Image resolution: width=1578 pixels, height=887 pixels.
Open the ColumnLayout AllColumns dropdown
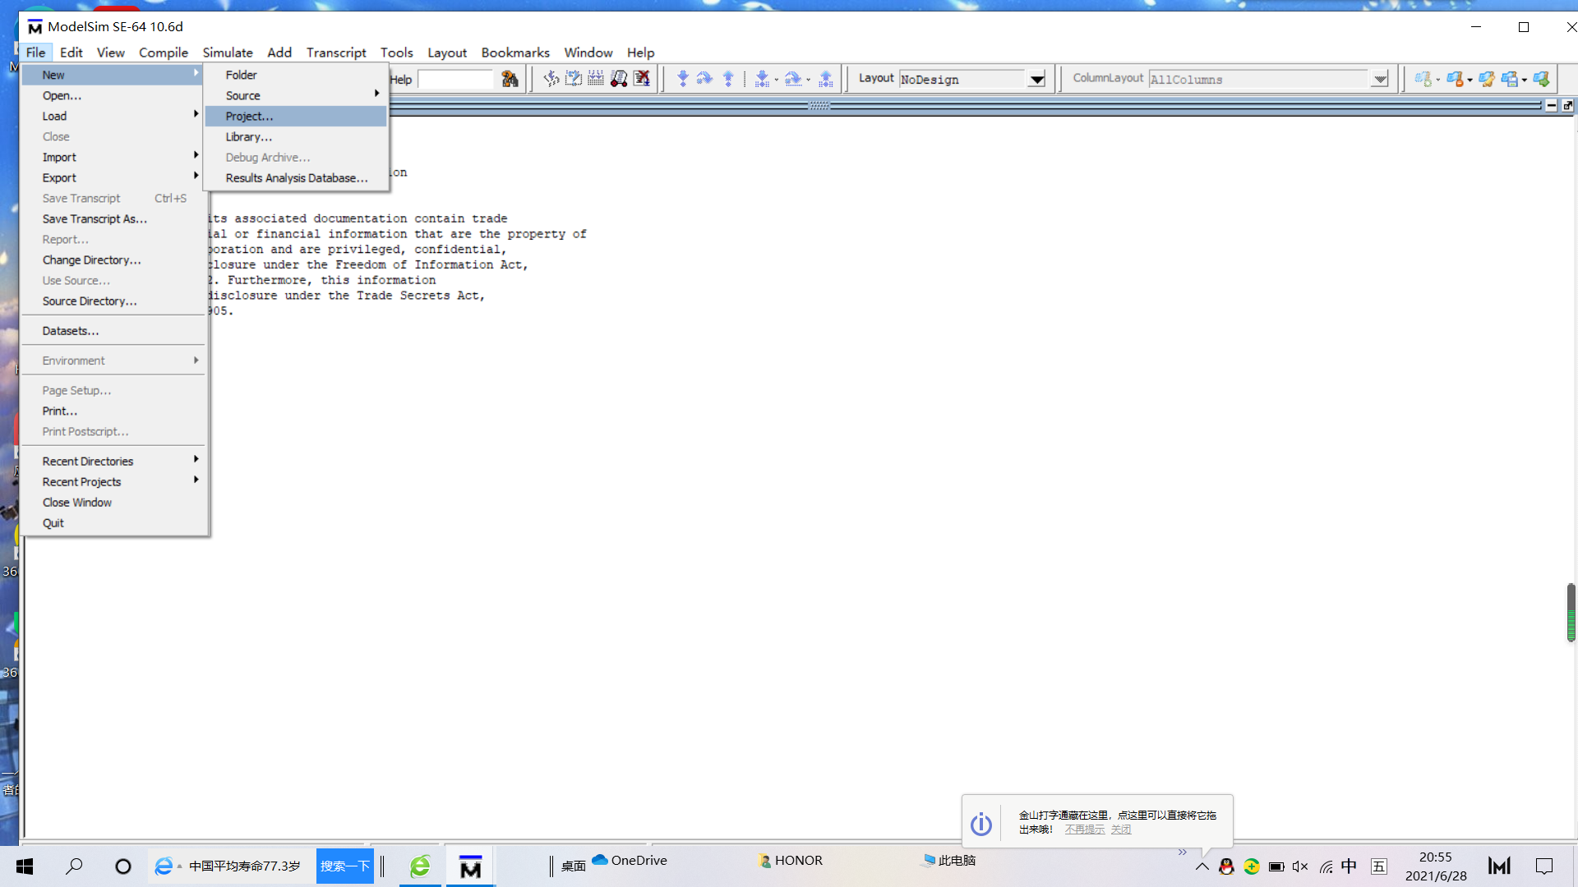coord(1380,80)
